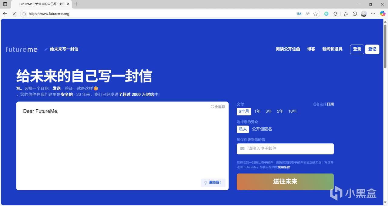Image resolution: width=388 pixels, height=206 pixels.
Task: Click the headline 给未来的自己写一封信
Action: [84, 76]
